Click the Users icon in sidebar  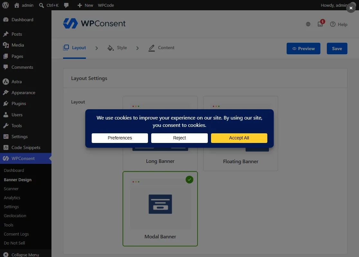6,115
